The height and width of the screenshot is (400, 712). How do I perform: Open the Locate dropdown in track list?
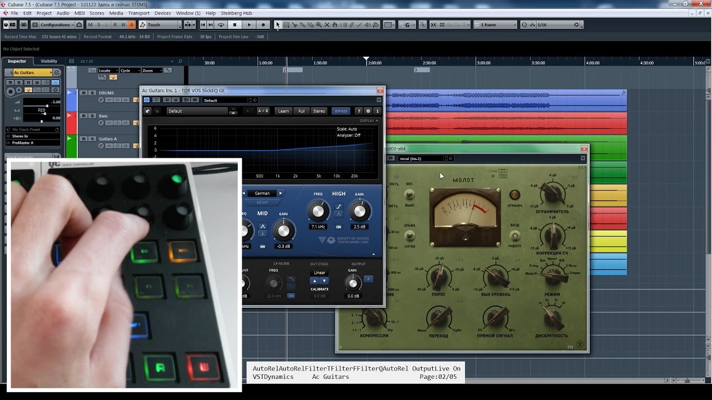[108, 71]
